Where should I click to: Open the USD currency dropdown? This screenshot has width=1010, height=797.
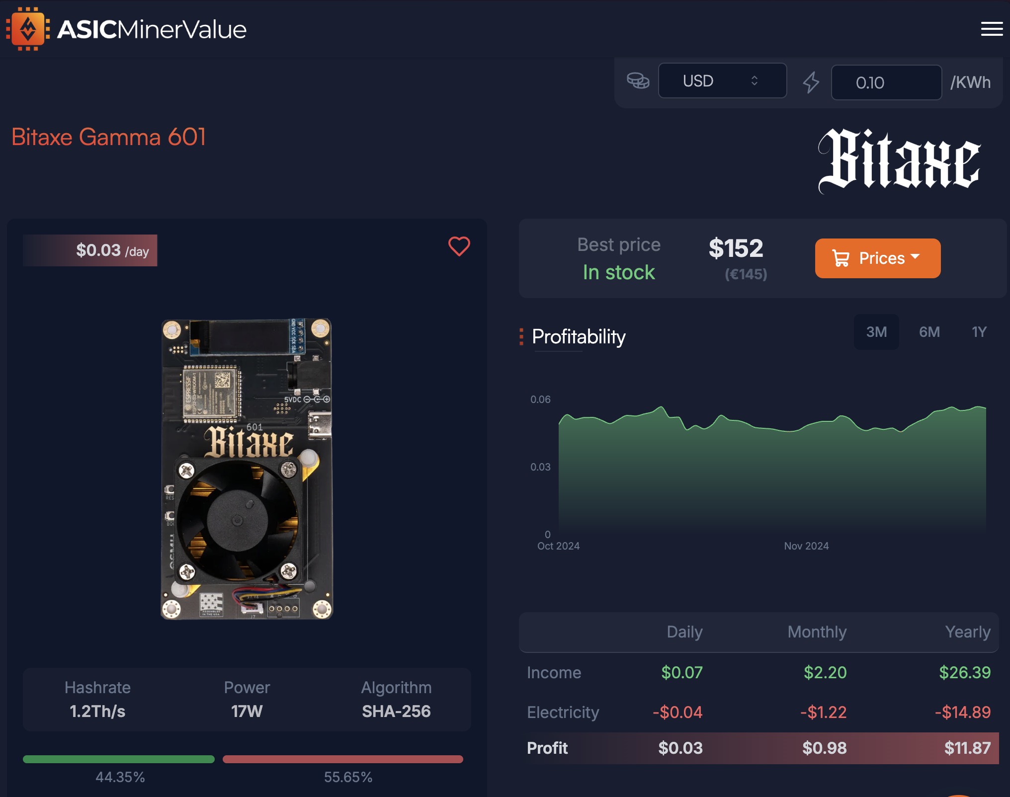(x=722, y=80)
